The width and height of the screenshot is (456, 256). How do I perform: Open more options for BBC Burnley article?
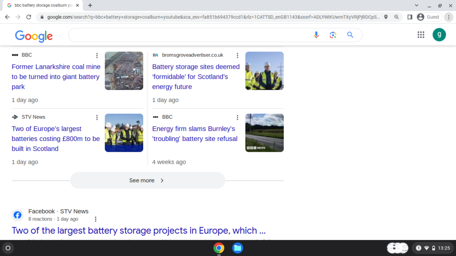point(237,117)
